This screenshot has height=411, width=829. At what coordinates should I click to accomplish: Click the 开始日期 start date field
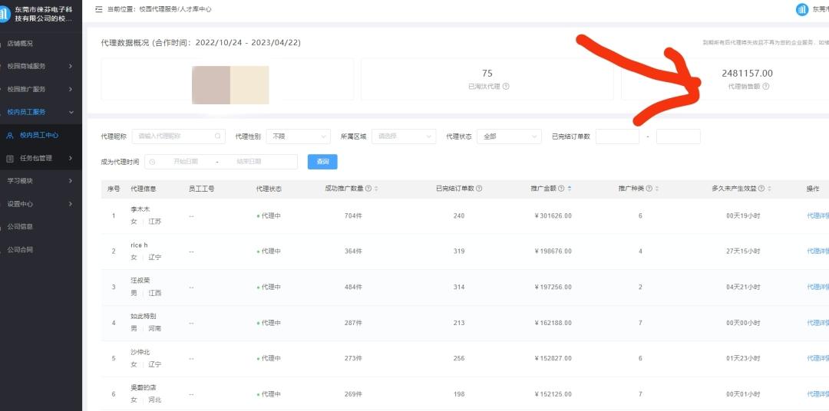pyautogui.click(x=186, y=162)
